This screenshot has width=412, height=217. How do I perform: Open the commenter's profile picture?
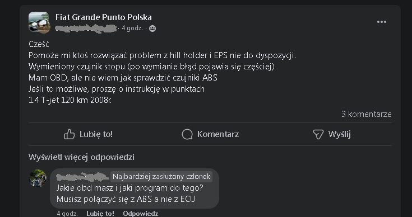point(38,178)
